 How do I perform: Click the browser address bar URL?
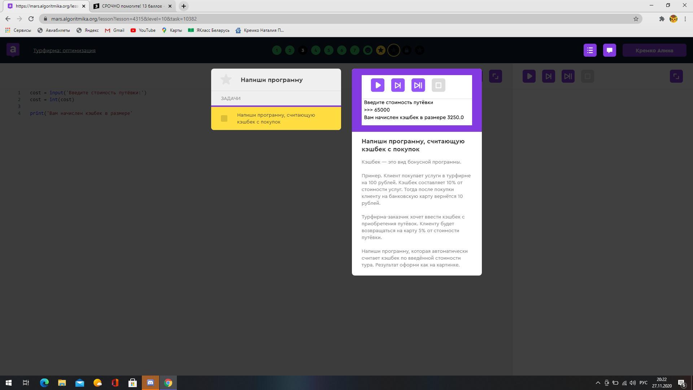click(124, 19)
